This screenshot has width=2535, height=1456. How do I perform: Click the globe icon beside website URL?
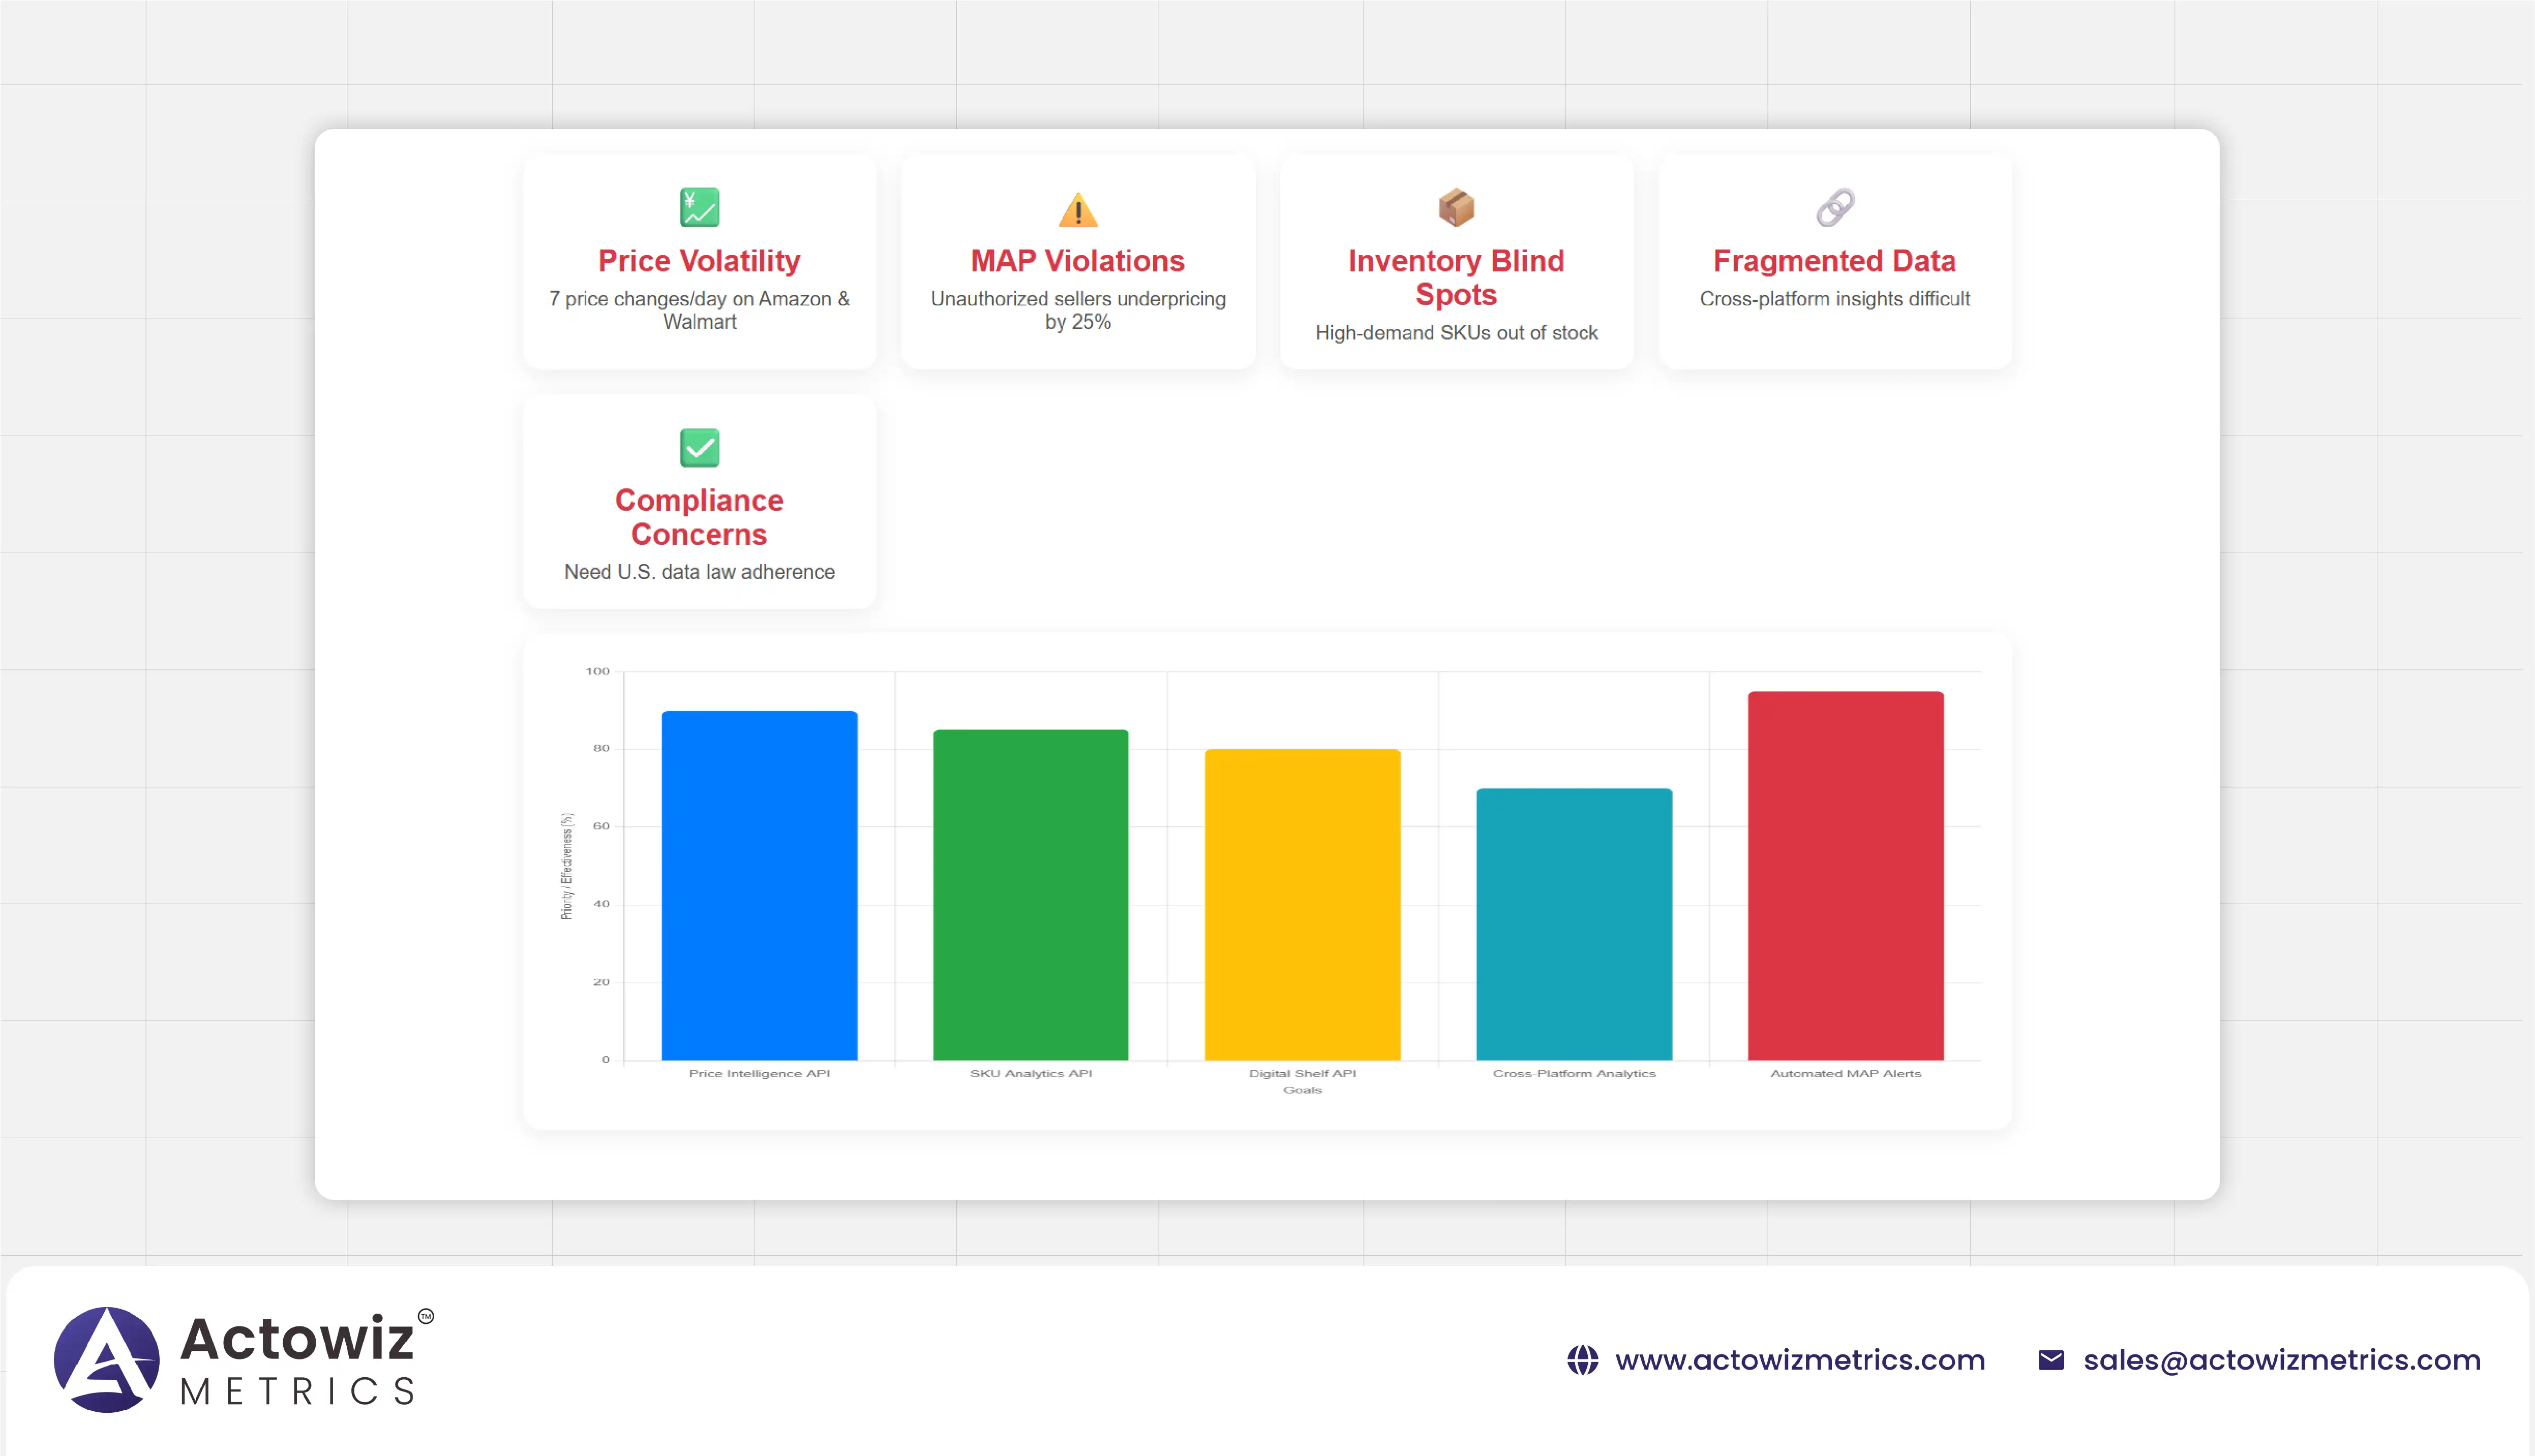[x=1582, y=1360]
